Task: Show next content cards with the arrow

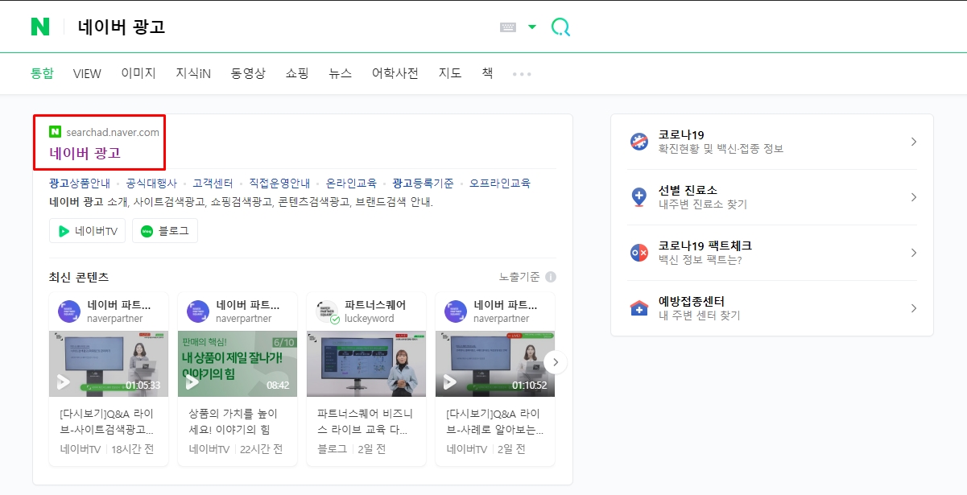Action: tap(555, 362)
